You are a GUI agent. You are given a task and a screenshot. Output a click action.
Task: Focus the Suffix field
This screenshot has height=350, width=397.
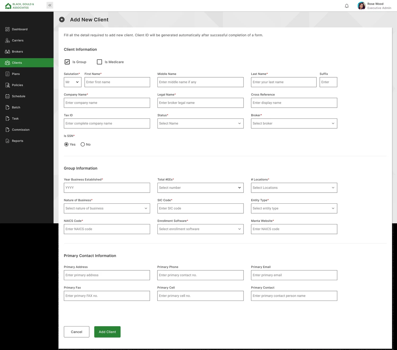pos(328,82)
